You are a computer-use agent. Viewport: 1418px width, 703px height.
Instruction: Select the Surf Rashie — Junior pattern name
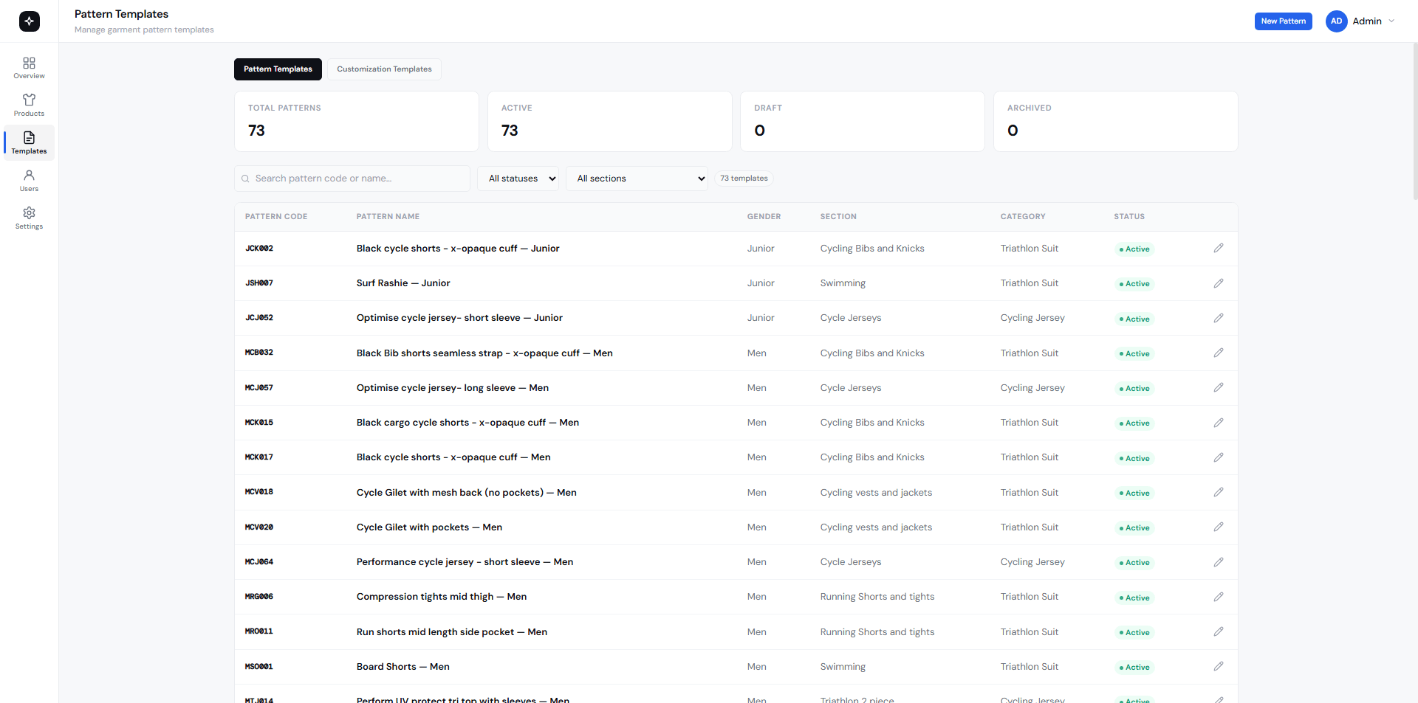coord(403,283)
